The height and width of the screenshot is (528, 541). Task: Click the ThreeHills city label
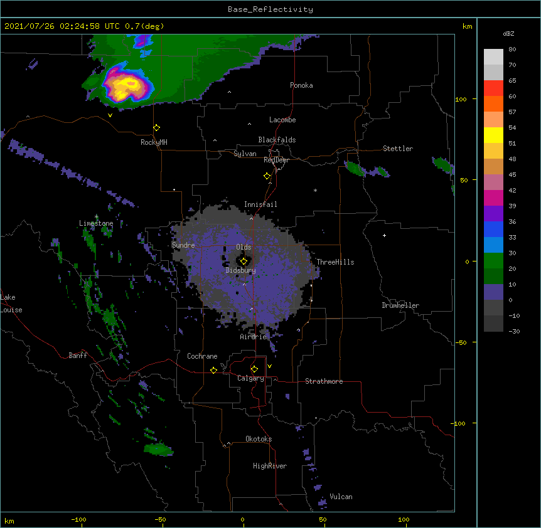tap(335, 262)
